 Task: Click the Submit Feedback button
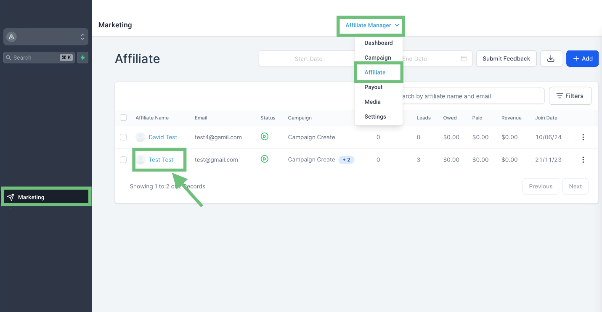tap(506, 58)
